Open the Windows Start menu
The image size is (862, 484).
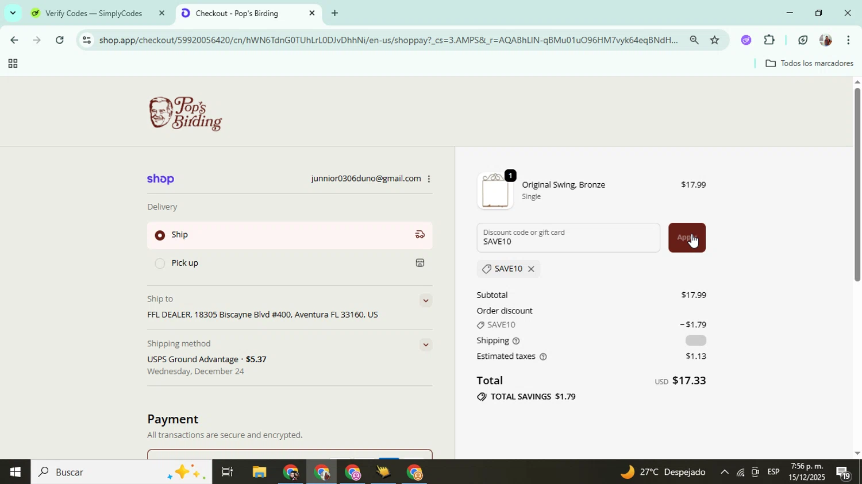pos(15,472)
